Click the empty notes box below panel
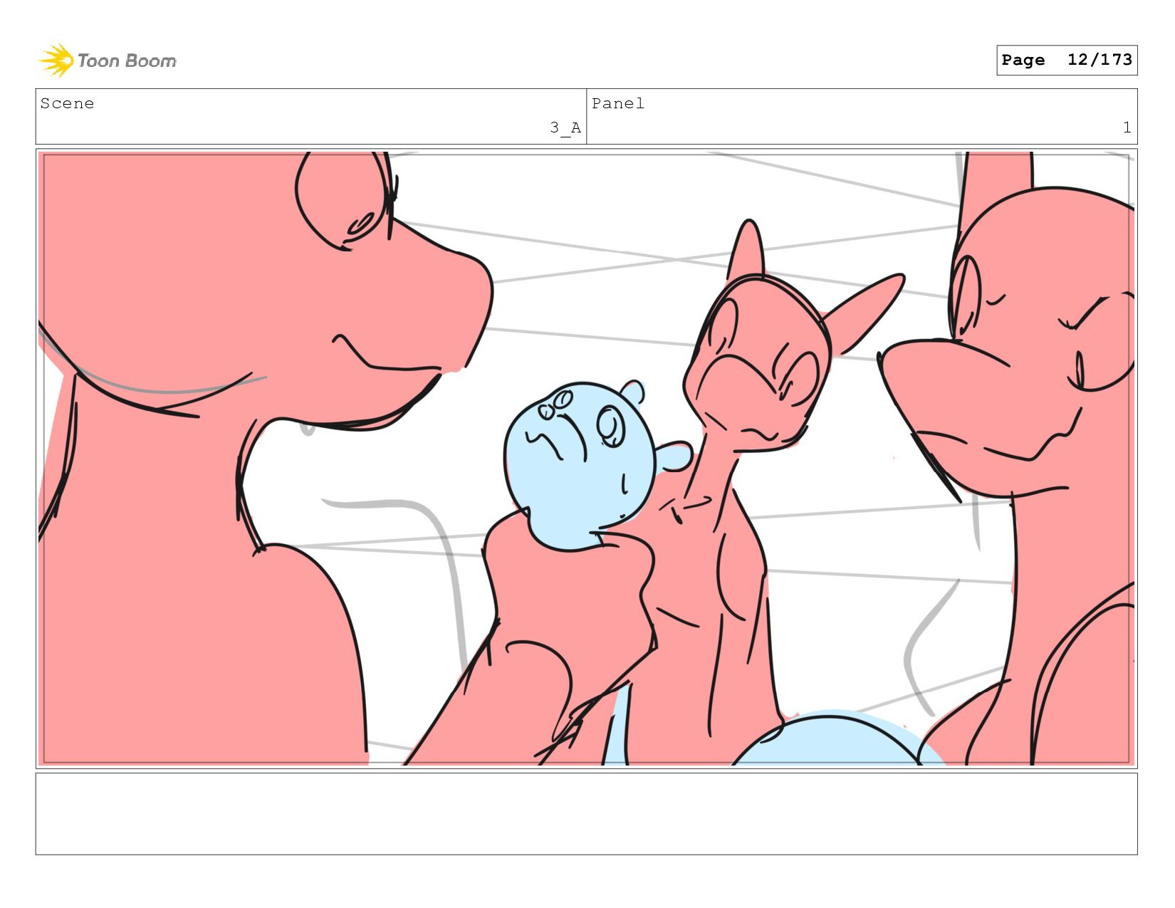Viewport: 1175px width, 908px height. [x=586, y=814]
